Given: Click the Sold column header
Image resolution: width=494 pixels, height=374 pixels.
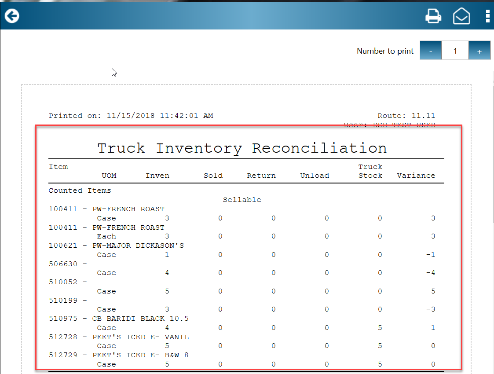Looking at the screenshot, I should 213,176.
